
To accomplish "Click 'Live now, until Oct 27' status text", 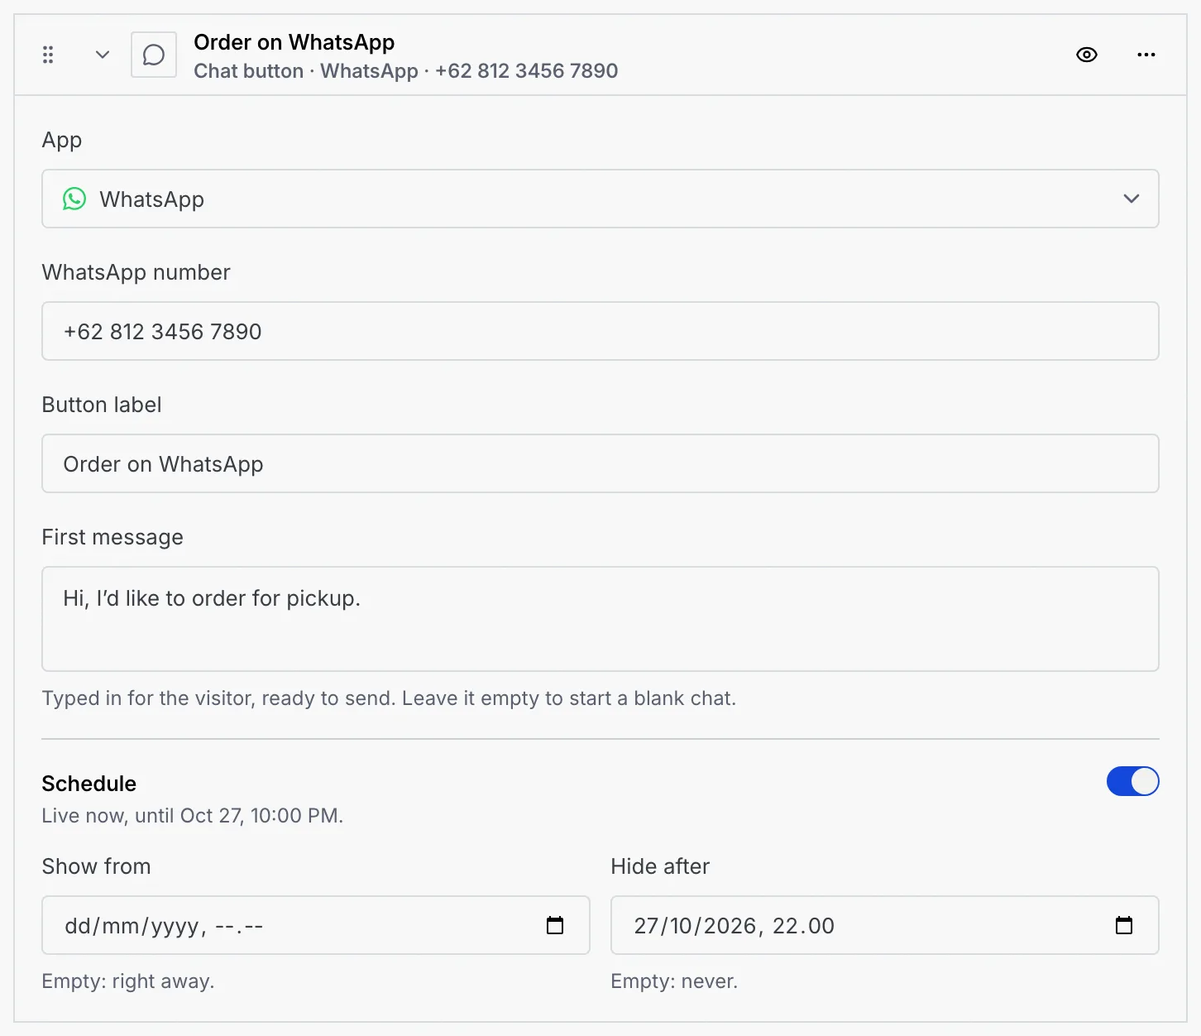I will click(x=193, y=816).
